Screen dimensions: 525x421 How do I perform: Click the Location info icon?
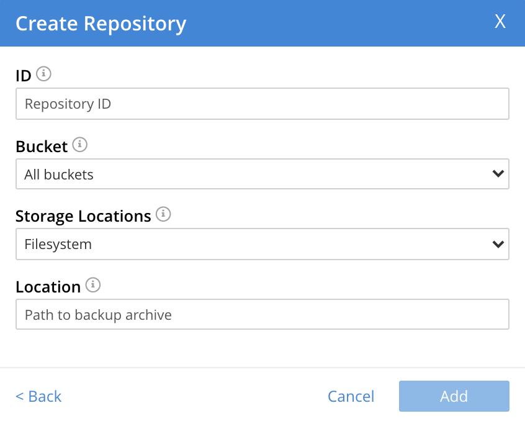[93, 284]
